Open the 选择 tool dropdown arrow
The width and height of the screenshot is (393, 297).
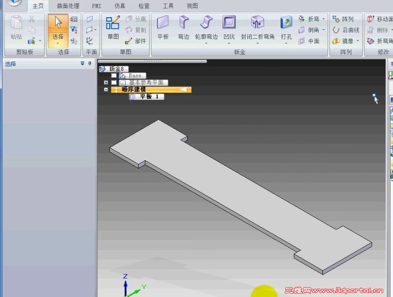click(58, 44)
